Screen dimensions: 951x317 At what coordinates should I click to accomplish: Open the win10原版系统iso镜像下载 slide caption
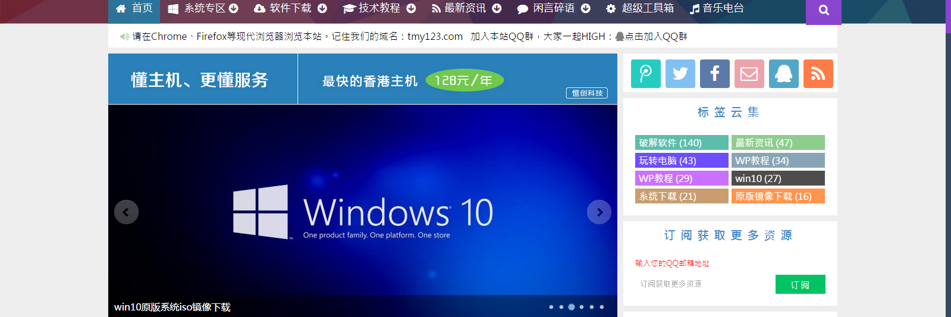pyautogui.click(x=172, y=307)
